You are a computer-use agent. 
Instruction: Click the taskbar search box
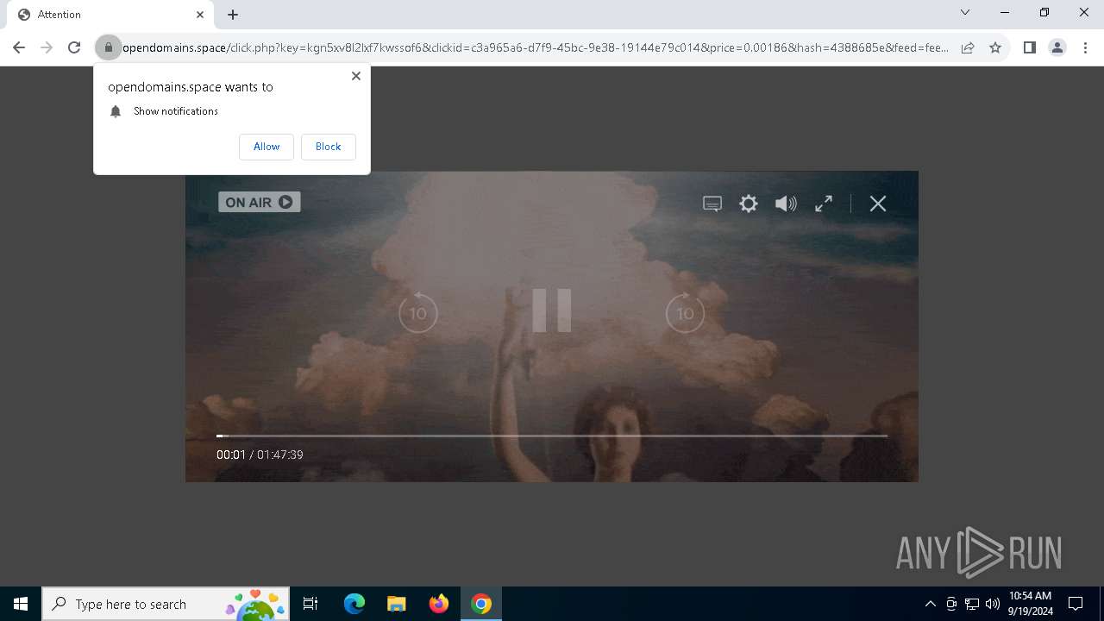click(x=166, y=604)
